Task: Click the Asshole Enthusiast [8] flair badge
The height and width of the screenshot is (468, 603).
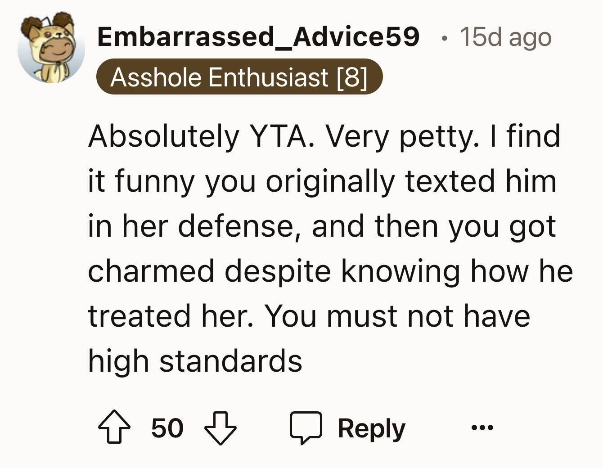Action: click(239, 77)
